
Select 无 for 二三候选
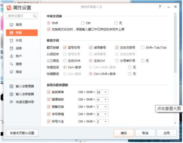point(142,61)
